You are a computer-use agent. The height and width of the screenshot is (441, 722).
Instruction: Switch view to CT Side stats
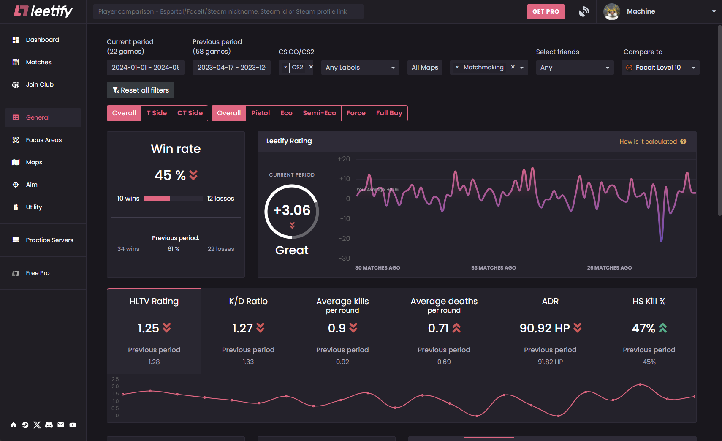(190, 113)
